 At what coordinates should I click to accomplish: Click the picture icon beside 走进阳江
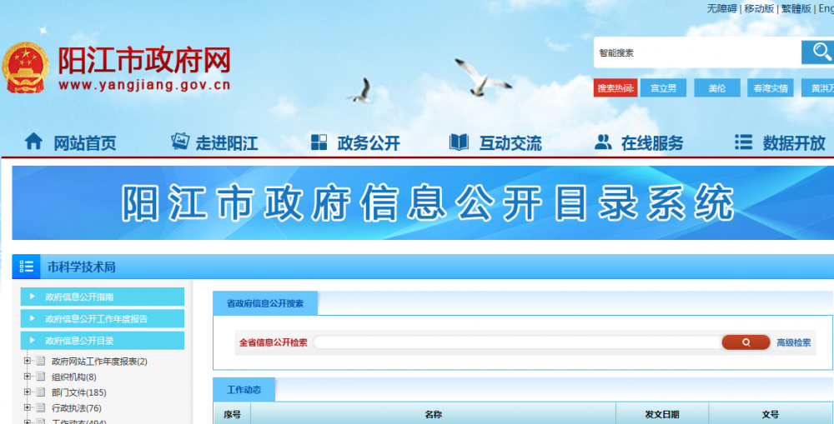[180, 142]
